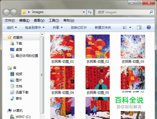The image size is (157, 119).
Task: Open view options dropdown arrow
Action: (130, 28)
